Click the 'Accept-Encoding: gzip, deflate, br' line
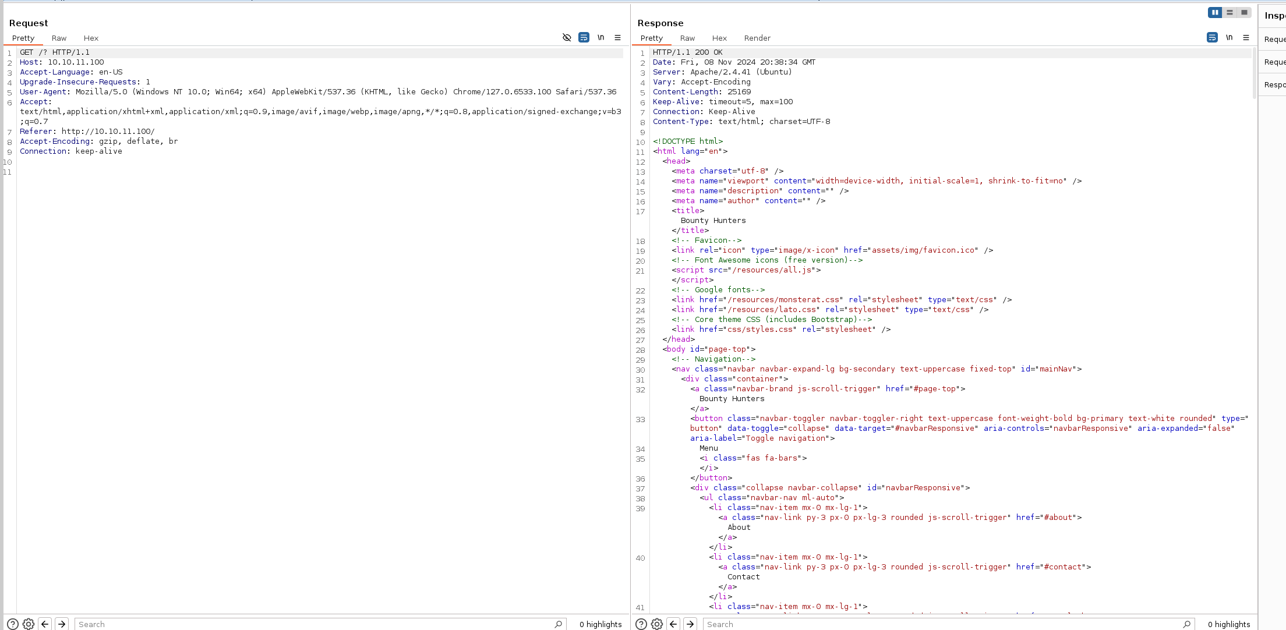Viewport: 1286px width, 630px height. 99,141
